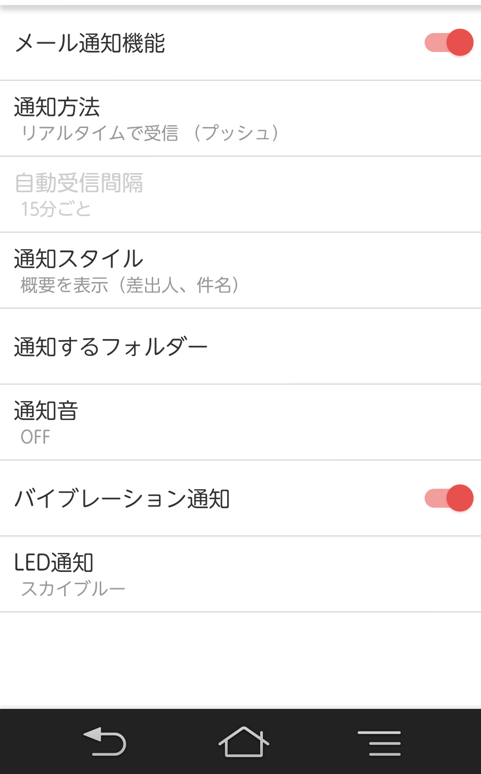The width and height of the screenshot is (481, 774).
Task: Tap the バイブレーション通知 label text
Action: click(122, 499)
